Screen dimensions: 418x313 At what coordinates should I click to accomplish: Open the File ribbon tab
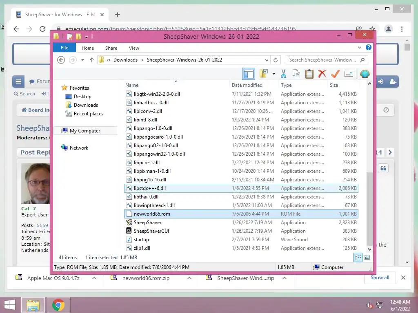pyautogui.click(x=64, y=48)
